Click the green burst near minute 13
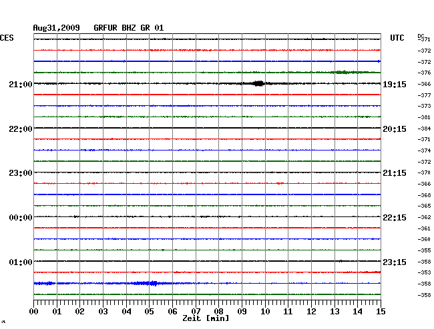Screen dimensions: 434x329 (345, 73)
